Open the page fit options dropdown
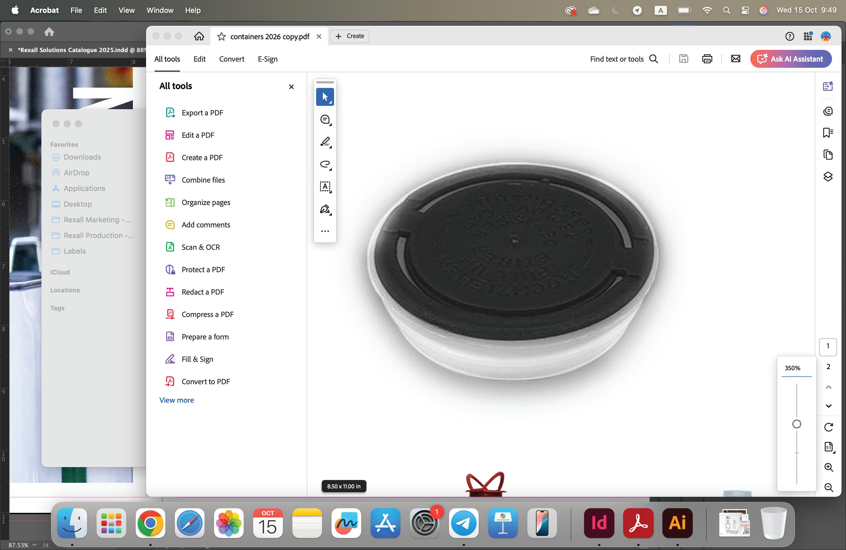Screen dimensions: 846x550 829,447
